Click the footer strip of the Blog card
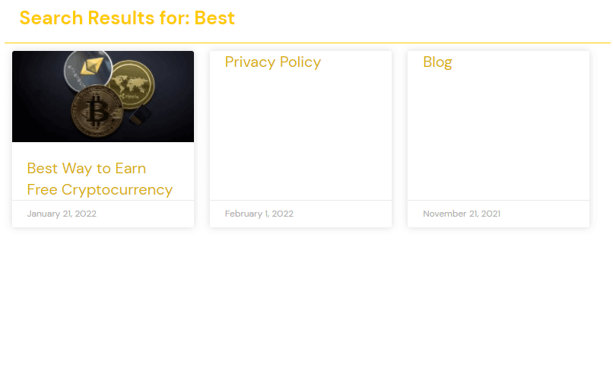 point(498,214)
